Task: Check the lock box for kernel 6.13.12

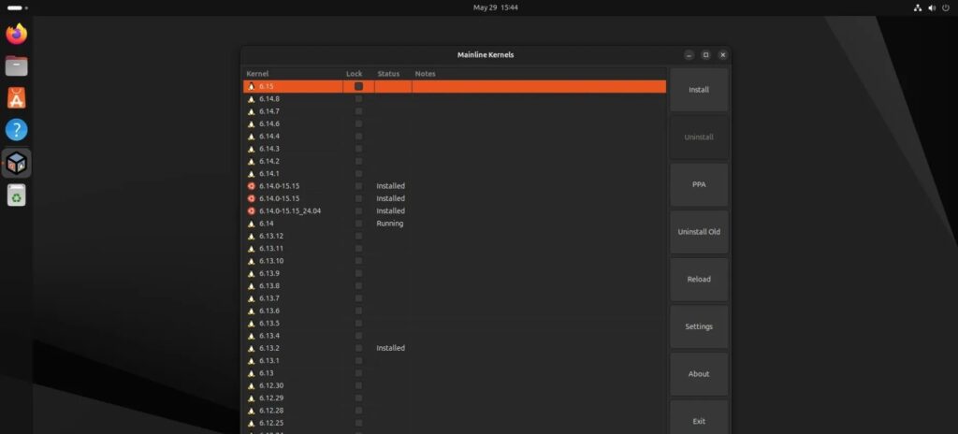Action: click(358, 236)
